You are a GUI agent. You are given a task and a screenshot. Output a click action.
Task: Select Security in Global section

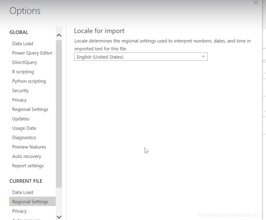pos(20,91)
